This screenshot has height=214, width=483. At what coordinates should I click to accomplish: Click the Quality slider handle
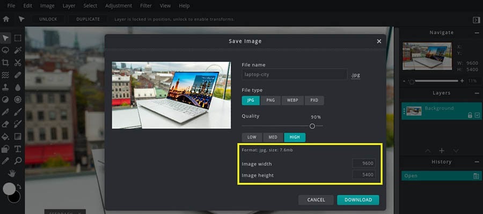pyautogui.click(x=312, y=126)
